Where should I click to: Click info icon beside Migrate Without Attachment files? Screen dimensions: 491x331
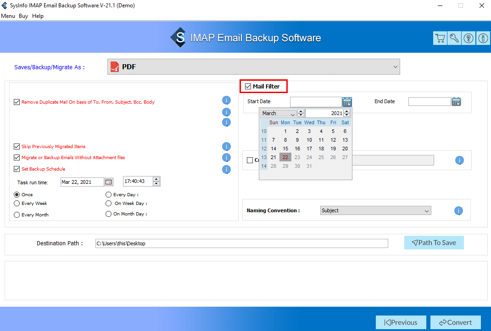tap(226, 157)
